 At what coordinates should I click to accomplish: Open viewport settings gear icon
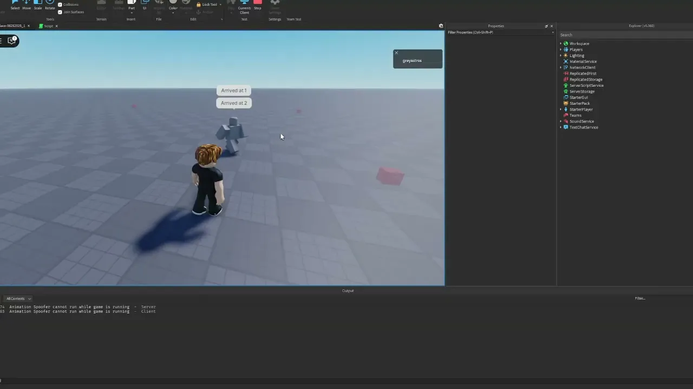click(441, 26)
